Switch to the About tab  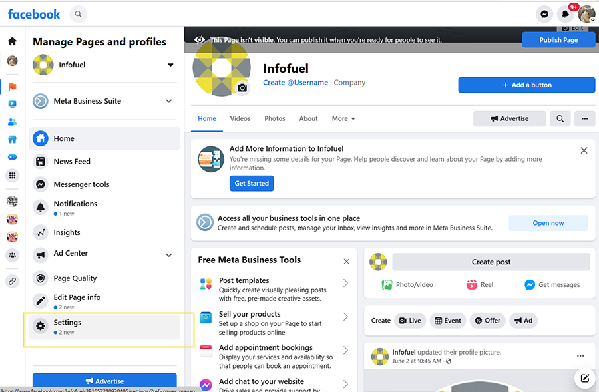pyautogui.click(x=308, y=118)
